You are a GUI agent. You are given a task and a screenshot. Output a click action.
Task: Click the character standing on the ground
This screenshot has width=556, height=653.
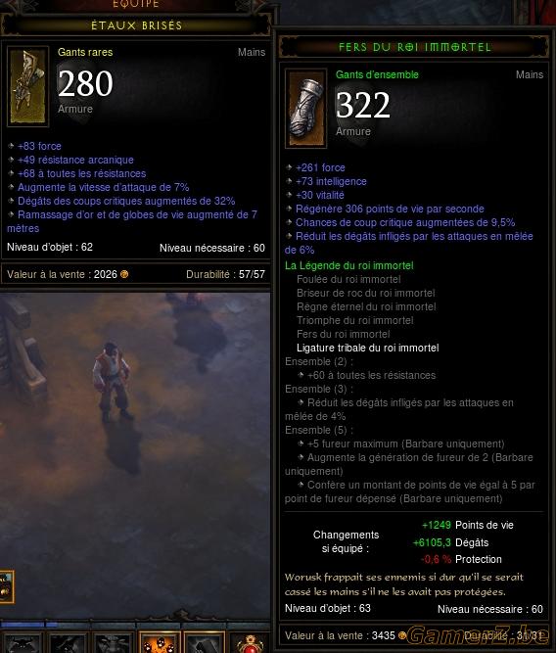click(112, 381)
